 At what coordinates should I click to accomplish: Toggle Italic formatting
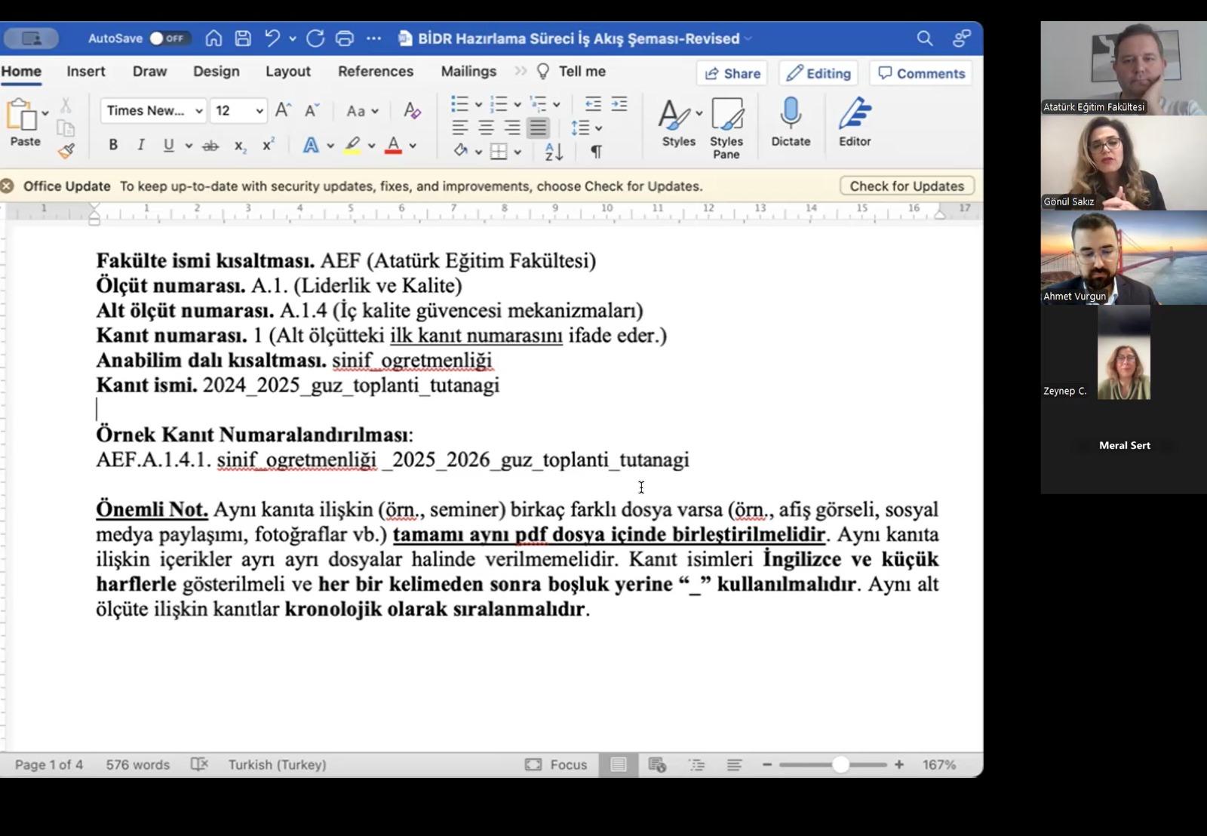coord(140,145)
